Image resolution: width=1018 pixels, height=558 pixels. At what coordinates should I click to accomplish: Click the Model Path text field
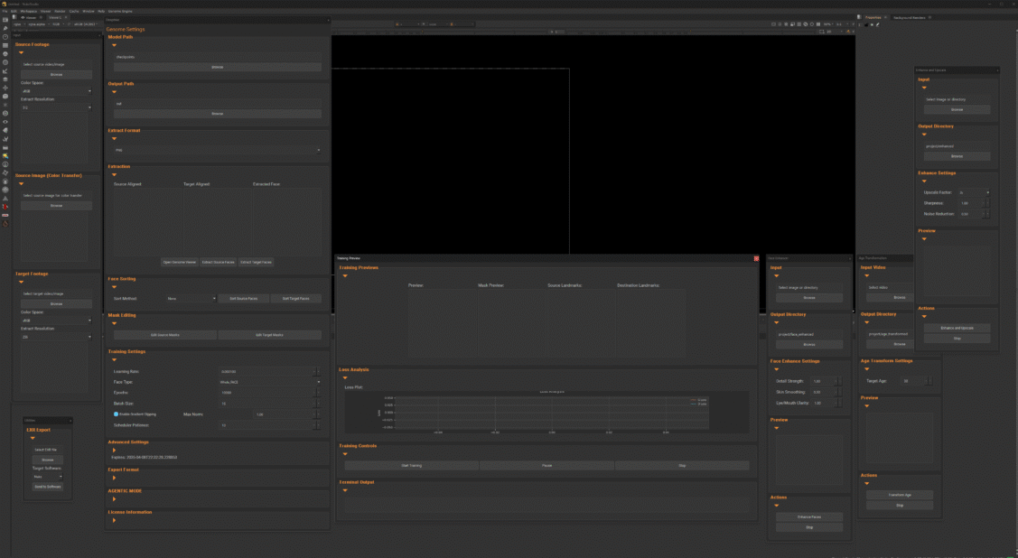(x=216, y=57)
